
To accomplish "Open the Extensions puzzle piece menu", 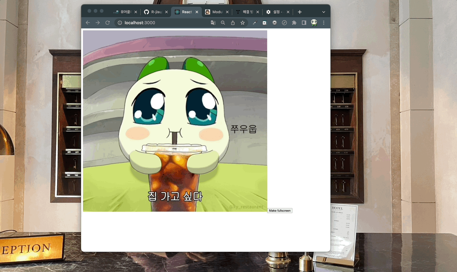I will pos(294,23).
